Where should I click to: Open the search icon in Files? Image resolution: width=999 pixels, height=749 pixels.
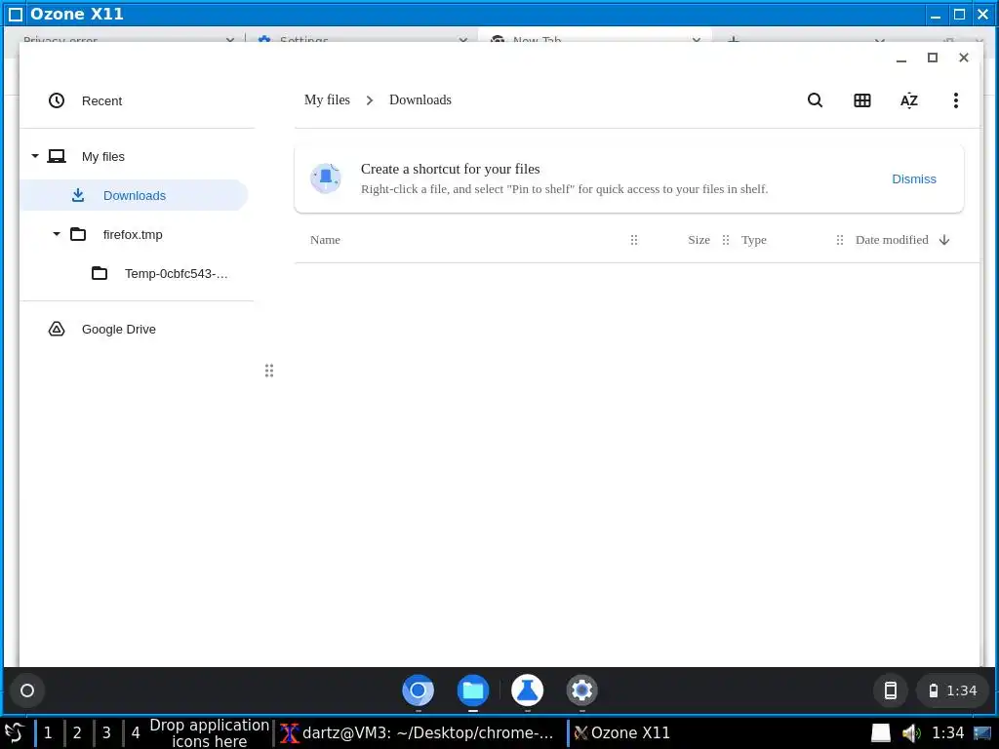(815, 100)
